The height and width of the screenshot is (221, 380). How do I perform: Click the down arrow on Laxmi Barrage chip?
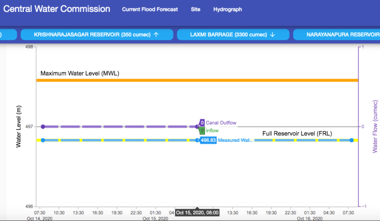coord(272,35)
